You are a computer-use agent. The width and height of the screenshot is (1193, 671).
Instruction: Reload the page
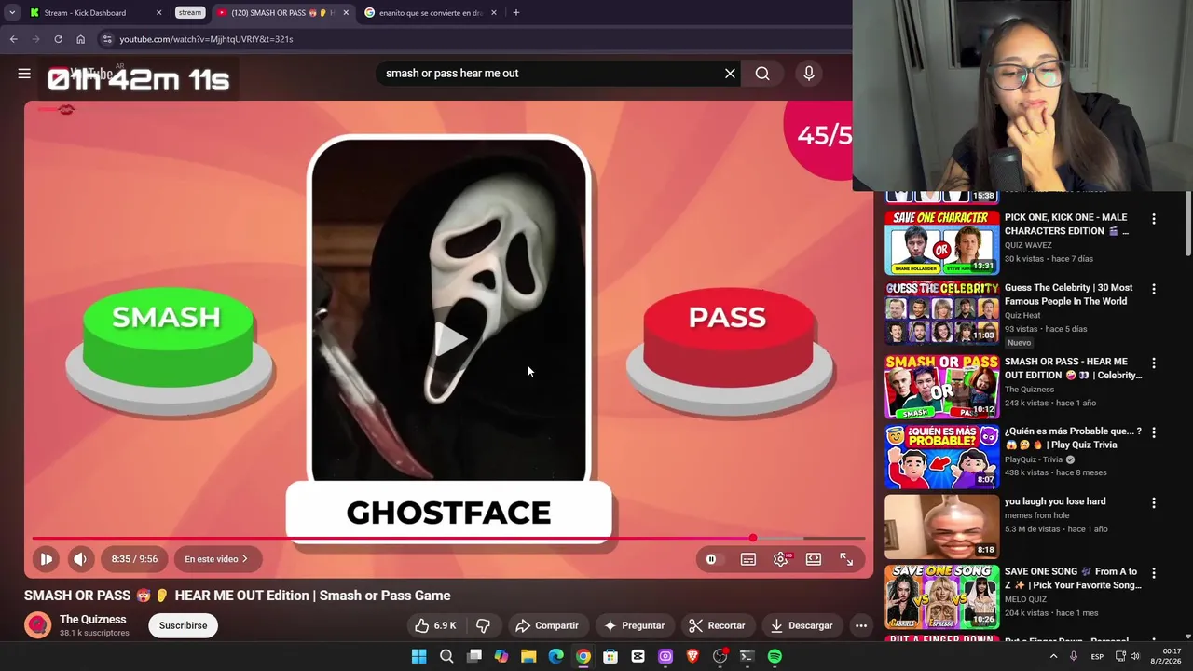coord(58,39)
